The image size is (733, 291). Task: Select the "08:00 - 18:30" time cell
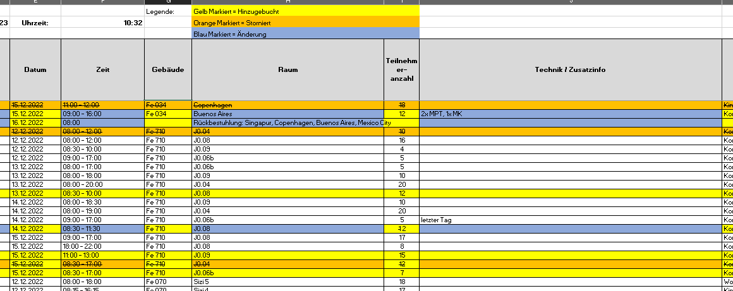point(102,202)
